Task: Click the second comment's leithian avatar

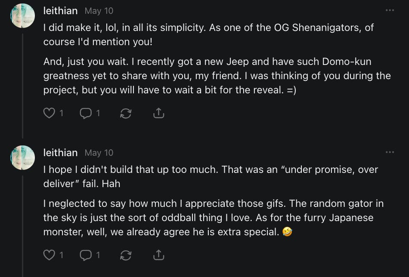Action: [22, 158]
